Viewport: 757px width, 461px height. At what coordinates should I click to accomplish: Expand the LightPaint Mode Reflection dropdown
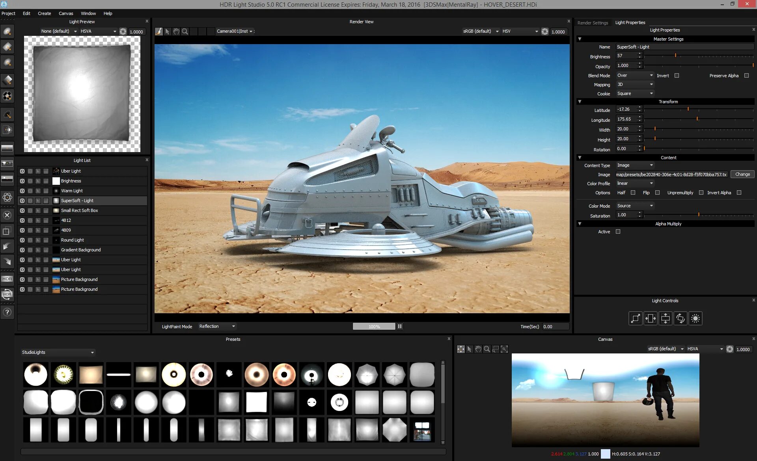(217, 326)
